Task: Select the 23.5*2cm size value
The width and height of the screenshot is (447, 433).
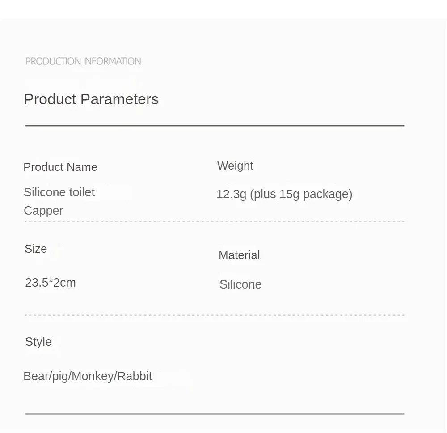Action: click(51, 283)
